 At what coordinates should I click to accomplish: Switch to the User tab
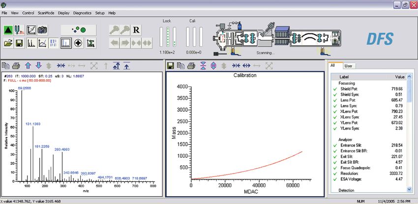[x=348, y=66]
